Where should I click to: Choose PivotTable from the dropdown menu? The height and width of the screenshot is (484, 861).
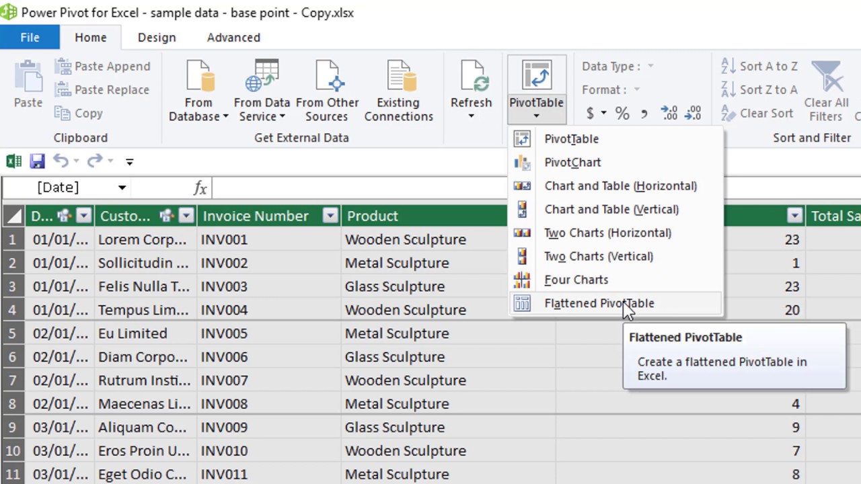pos(615,138)
